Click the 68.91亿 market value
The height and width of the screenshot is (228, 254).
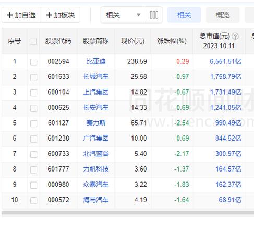click(230, 200)
